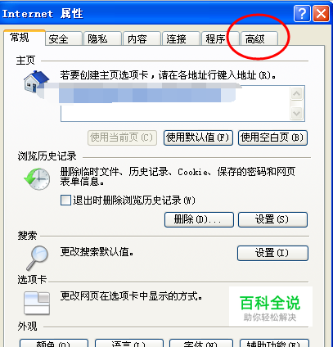Viewport: 333px width, 347px height.
Task: Click the tabbed window icon under 选项卡
Action: (x=37, y=303)
